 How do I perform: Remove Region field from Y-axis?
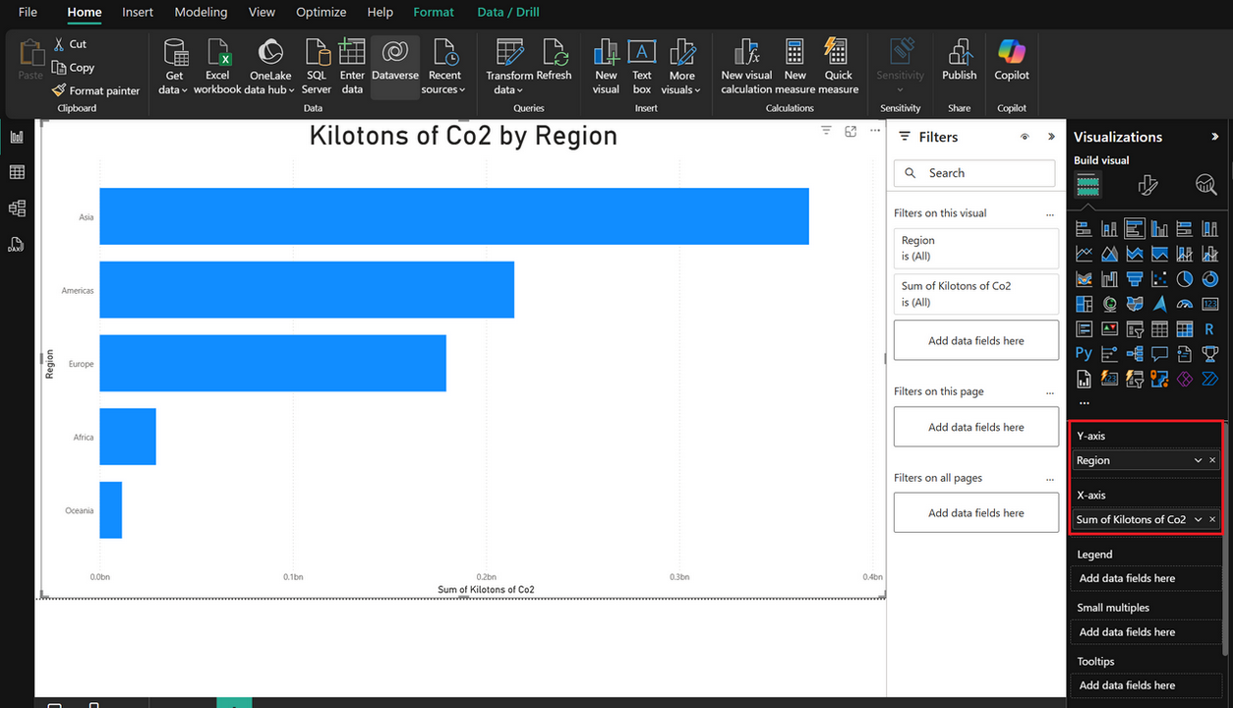point(1212,460)
